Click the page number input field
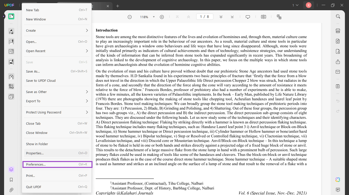The image size is (349, 195). [204, 16]
